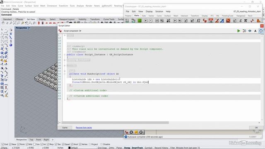Click the Grasshopper epsilon component icon

pos(241,21)
